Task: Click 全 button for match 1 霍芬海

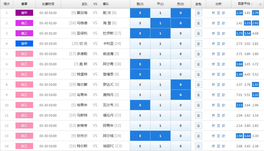Action: (199, 13)
